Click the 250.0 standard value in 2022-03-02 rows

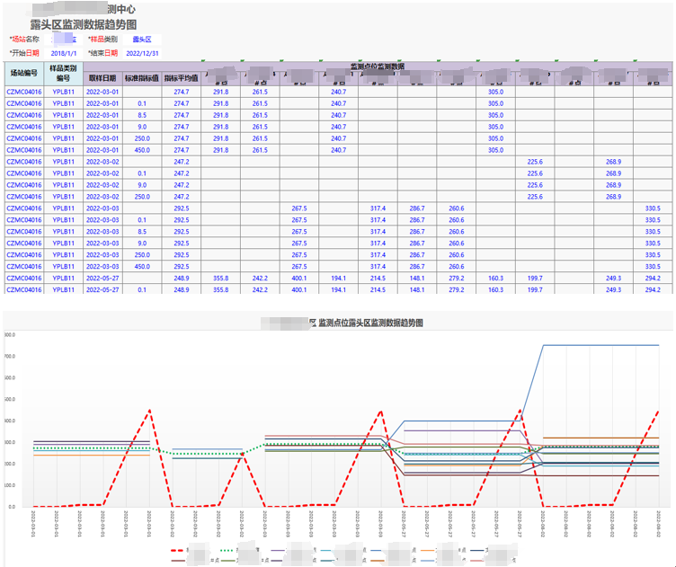coord(142,197)
